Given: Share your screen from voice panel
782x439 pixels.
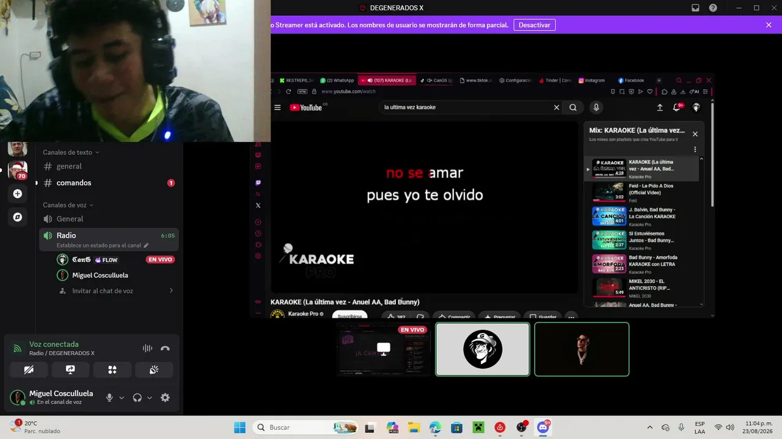Looking at the screenshot, I should pyautogui.click(x=70, y=369).
